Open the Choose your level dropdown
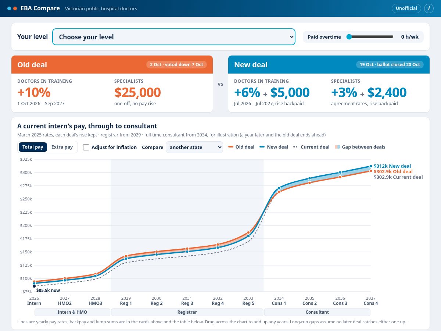The height and width of the screenshot is (331, 441). (x=174, y=37)
